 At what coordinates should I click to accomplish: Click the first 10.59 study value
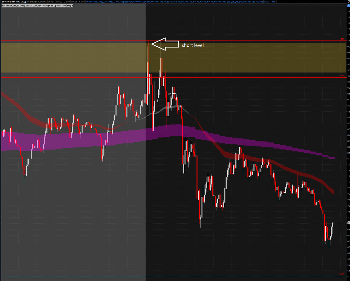click(x=267, y=2)
